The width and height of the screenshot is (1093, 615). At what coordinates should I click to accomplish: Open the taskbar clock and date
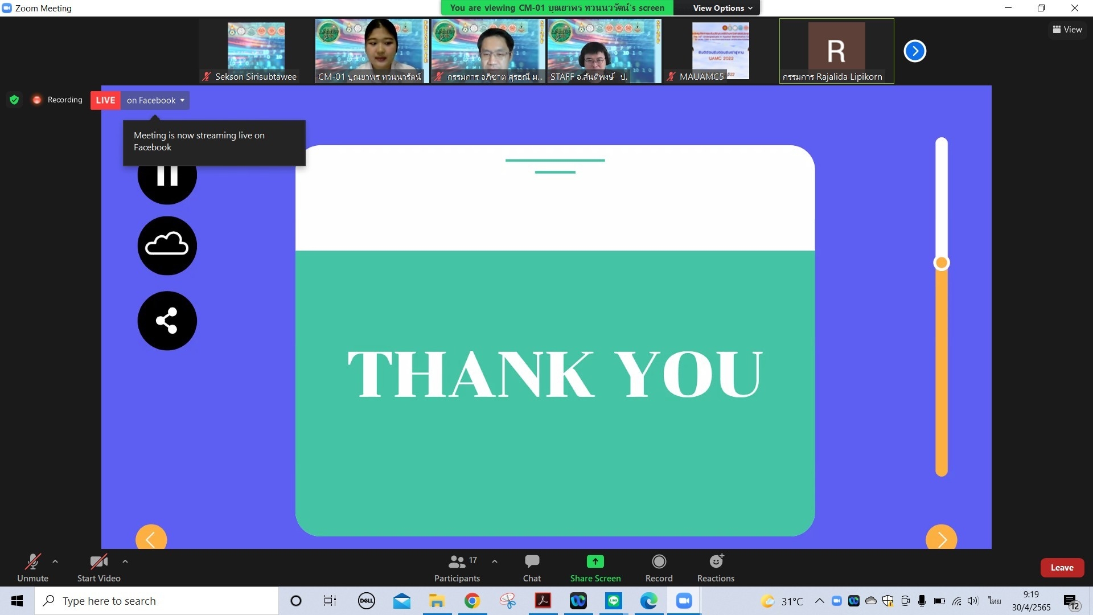click(x=1031, y=601)
